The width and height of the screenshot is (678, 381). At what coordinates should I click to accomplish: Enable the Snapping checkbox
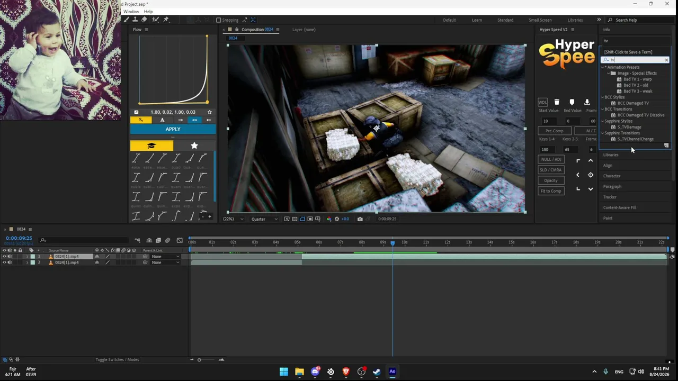click(x=218, y=20)
